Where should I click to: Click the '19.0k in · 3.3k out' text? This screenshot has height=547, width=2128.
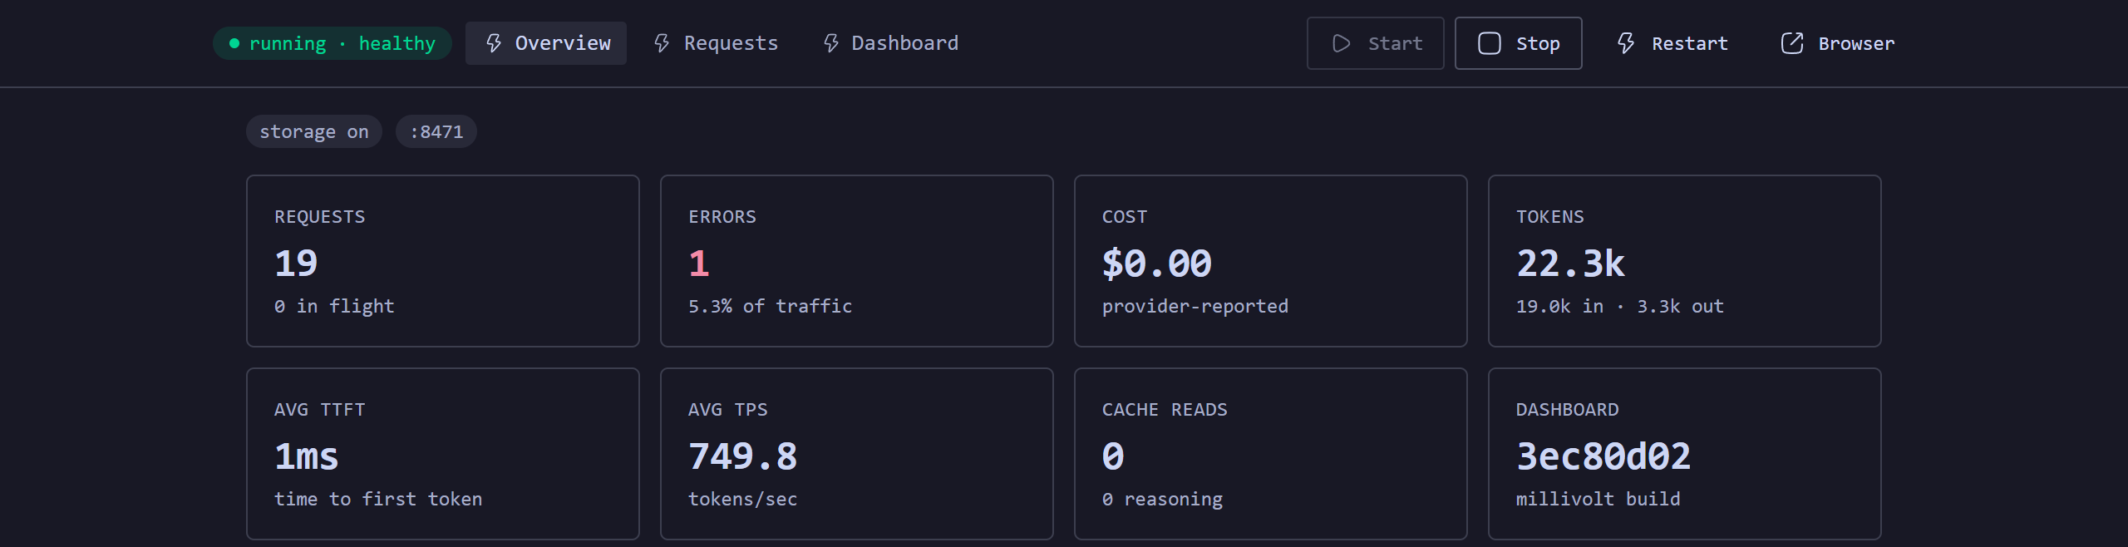point(1620,306)
